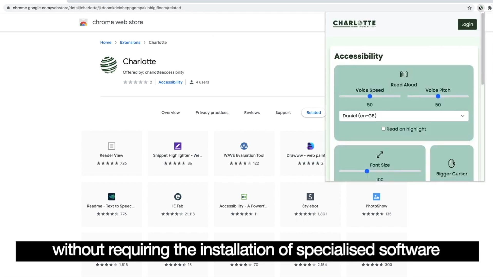Open the Accessibility category link
This screenshot has height=277, width=493.
[170, 82]
